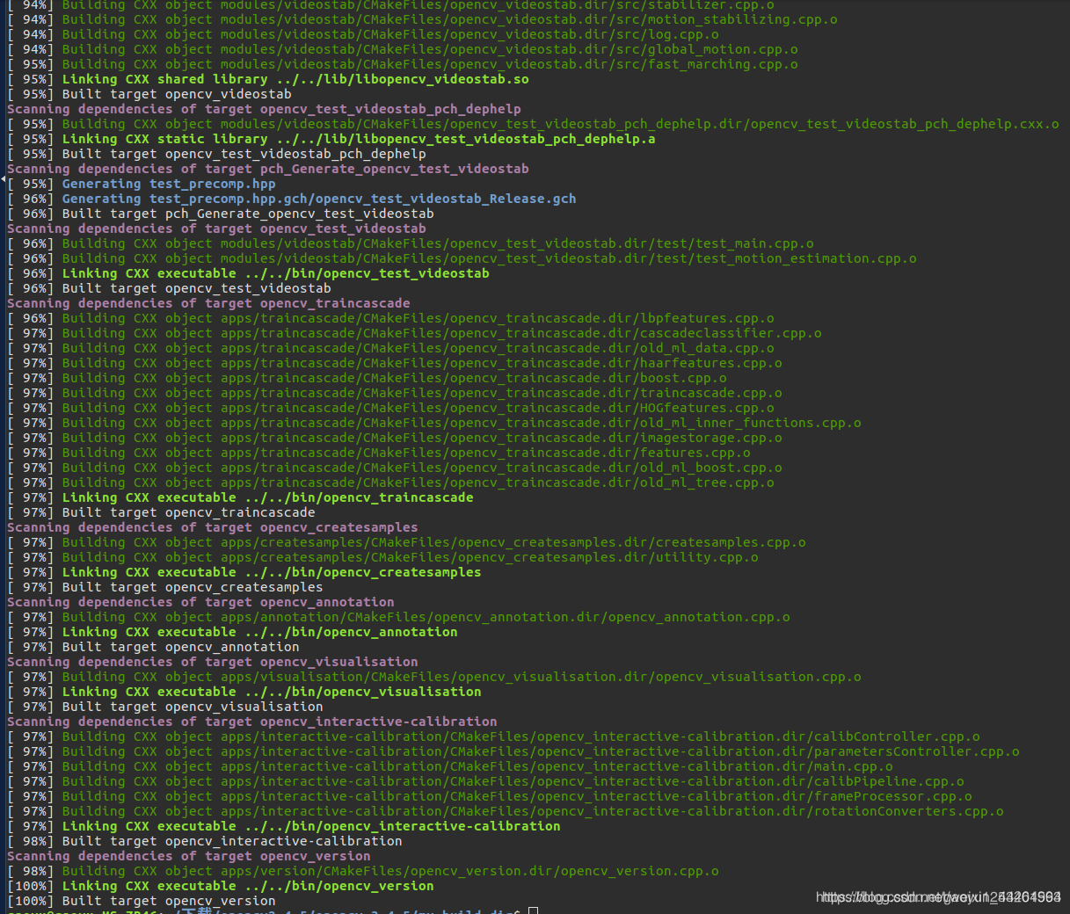Click the old_ml_inner_functions.cpp.o build line
The width and height of the screenshot is (1070, 914).
tap(434, 423)
